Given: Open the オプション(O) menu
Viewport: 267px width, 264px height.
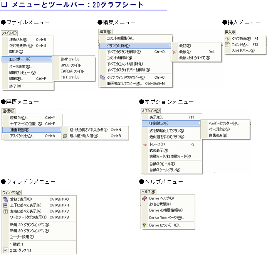Looking at the screenshot, I should [x=151, y=111].
